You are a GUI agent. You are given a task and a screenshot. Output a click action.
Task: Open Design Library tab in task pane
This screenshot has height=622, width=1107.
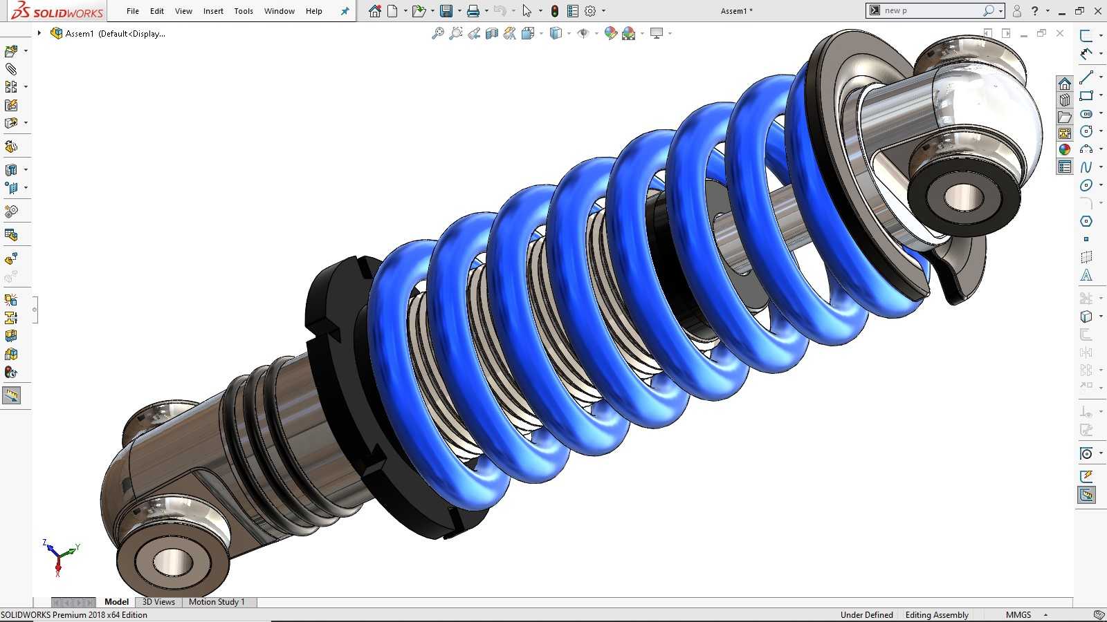coord(1065,100)
